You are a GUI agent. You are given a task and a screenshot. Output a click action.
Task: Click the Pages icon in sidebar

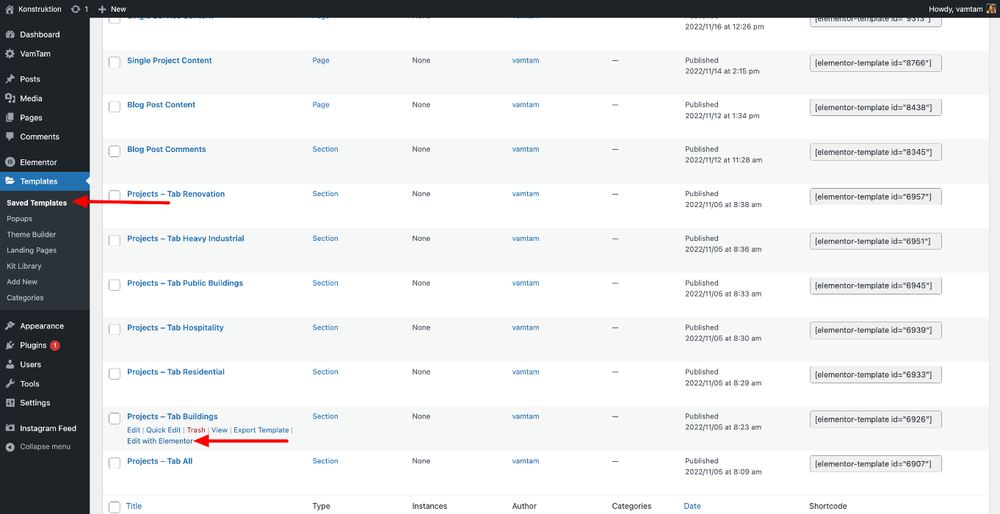pos(10,117)
